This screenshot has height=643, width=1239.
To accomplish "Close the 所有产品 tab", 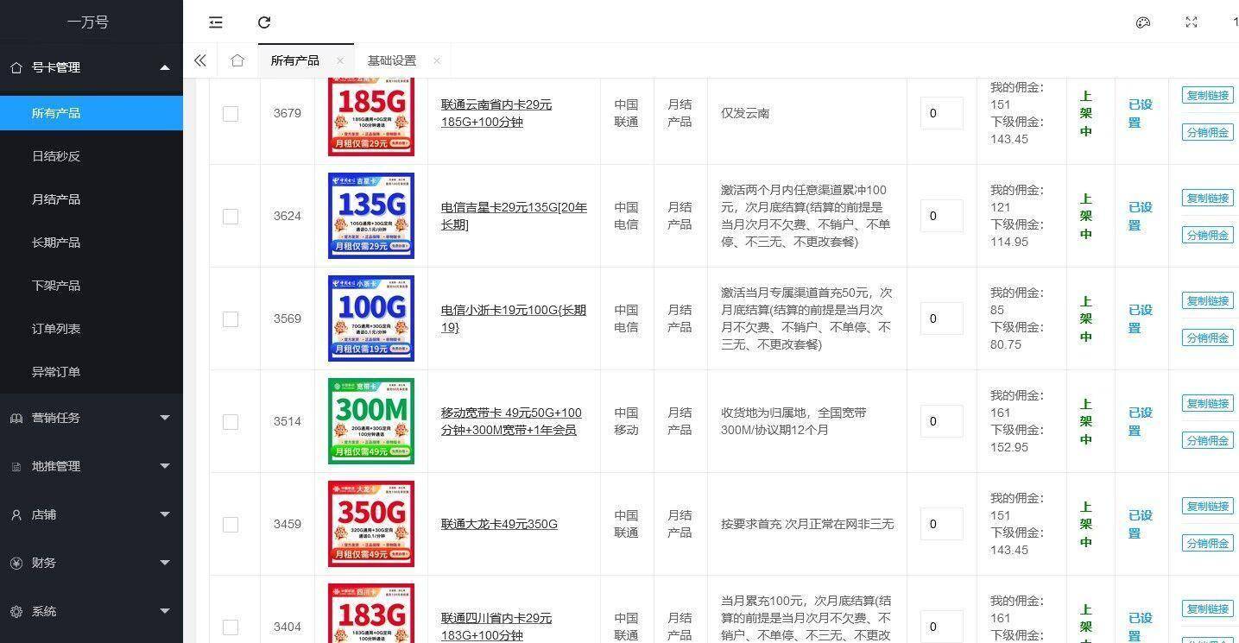I will click(340, 60).
